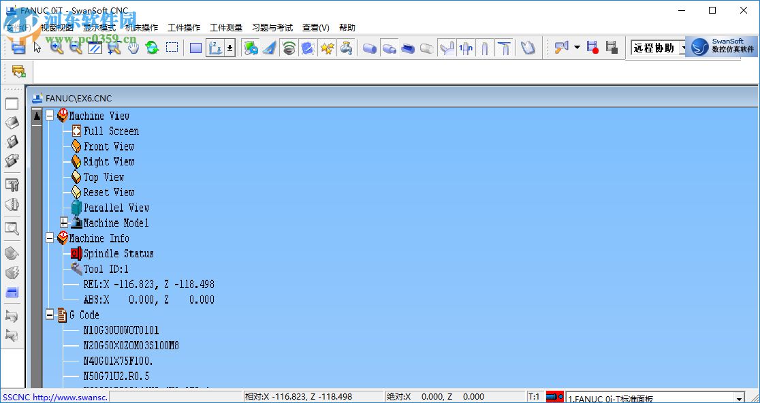The width and height of the screenshot is (760, 403).
Task: Select Reset View in the tree
Action: pos(108,192)
